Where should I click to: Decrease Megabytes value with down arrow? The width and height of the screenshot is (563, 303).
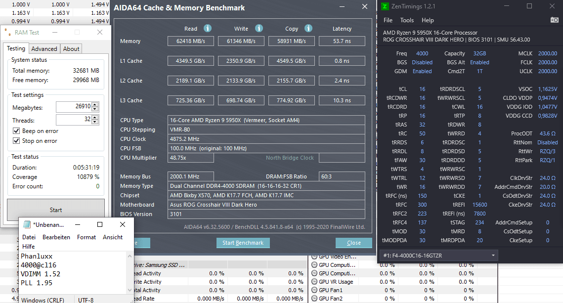click(95, 109)
